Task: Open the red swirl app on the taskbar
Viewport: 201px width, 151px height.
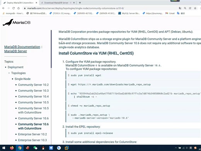Action: click(x=27, y=148)
